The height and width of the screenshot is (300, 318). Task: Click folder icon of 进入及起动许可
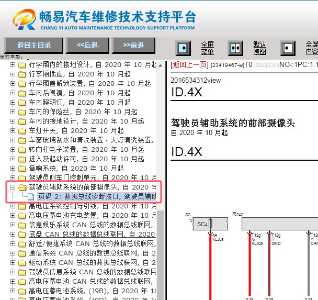[x=22, y=159]
